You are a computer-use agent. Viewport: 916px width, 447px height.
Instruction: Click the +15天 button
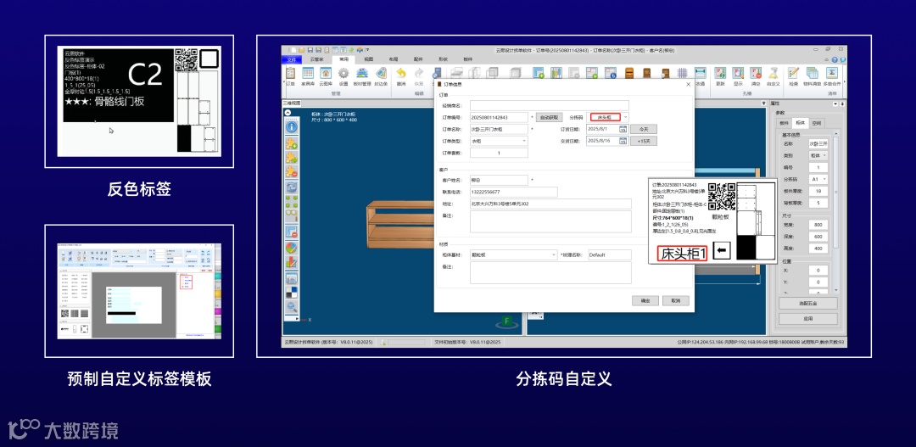pyautogui.click(x=643, y=141)
